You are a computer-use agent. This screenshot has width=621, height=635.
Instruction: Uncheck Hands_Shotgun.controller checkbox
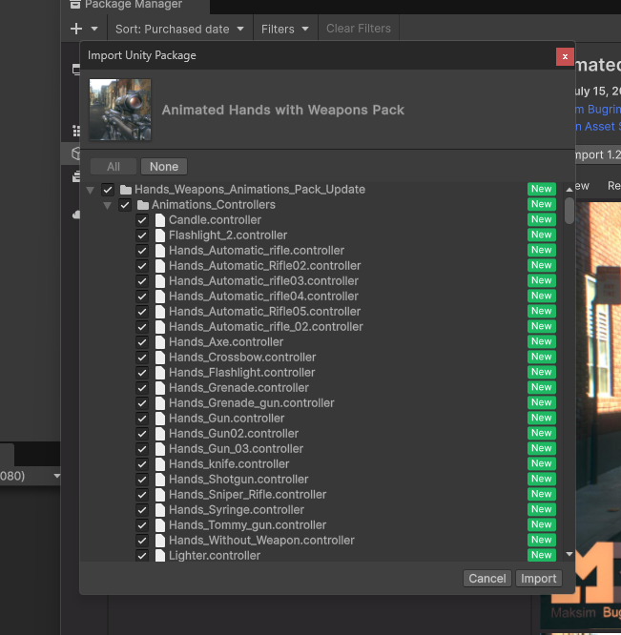click(x=142, y=480)
